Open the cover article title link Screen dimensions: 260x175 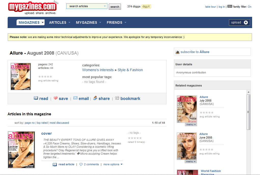[x=46, y=133]
